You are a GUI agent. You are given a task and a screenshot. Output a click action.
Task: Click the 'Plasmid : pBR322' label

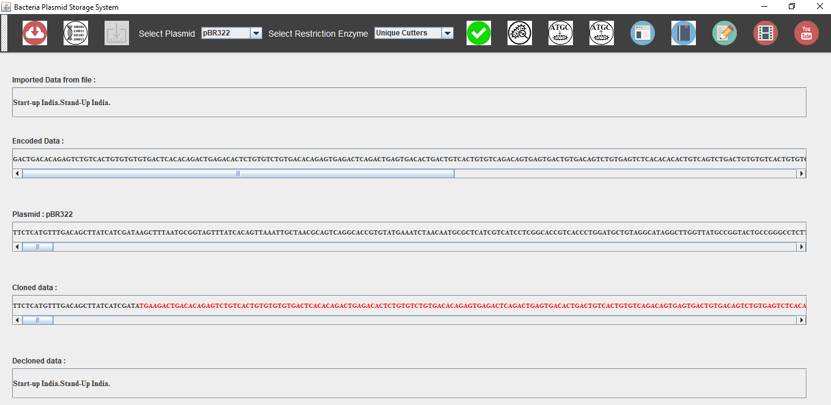[x=43, y=214]
